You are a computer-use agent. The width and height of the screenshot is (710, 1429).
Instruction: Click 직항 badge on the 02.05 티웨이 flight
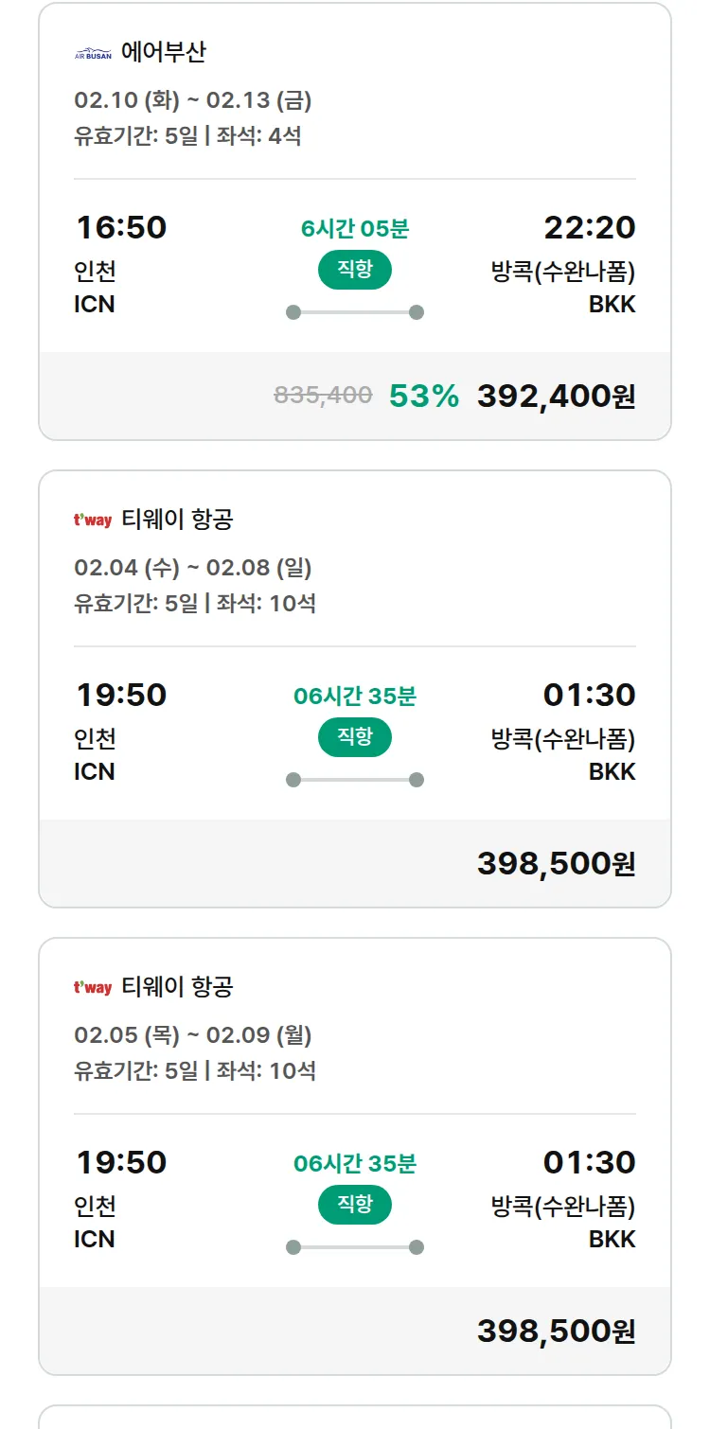(354, 1205)
